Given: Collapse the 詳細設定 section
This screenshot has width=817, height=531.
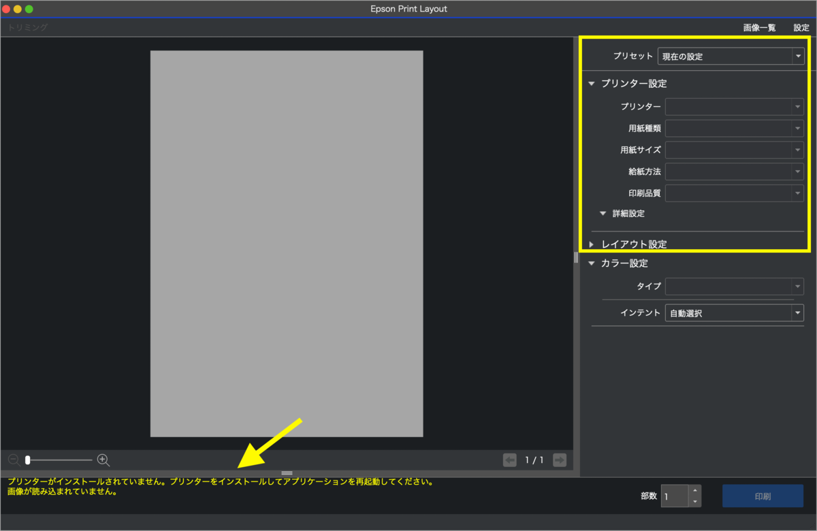Looking at the screenshot, I should [x=603, y=214].
